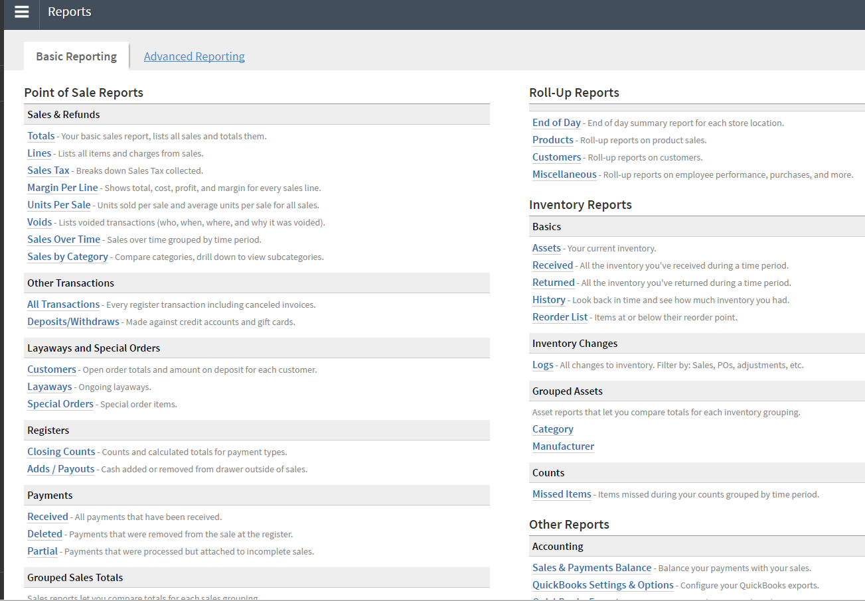The height and width of the screenshot is (601, 865).
Task: Click the Grouped Sales Totals header
Action: (x=257, y=578)
